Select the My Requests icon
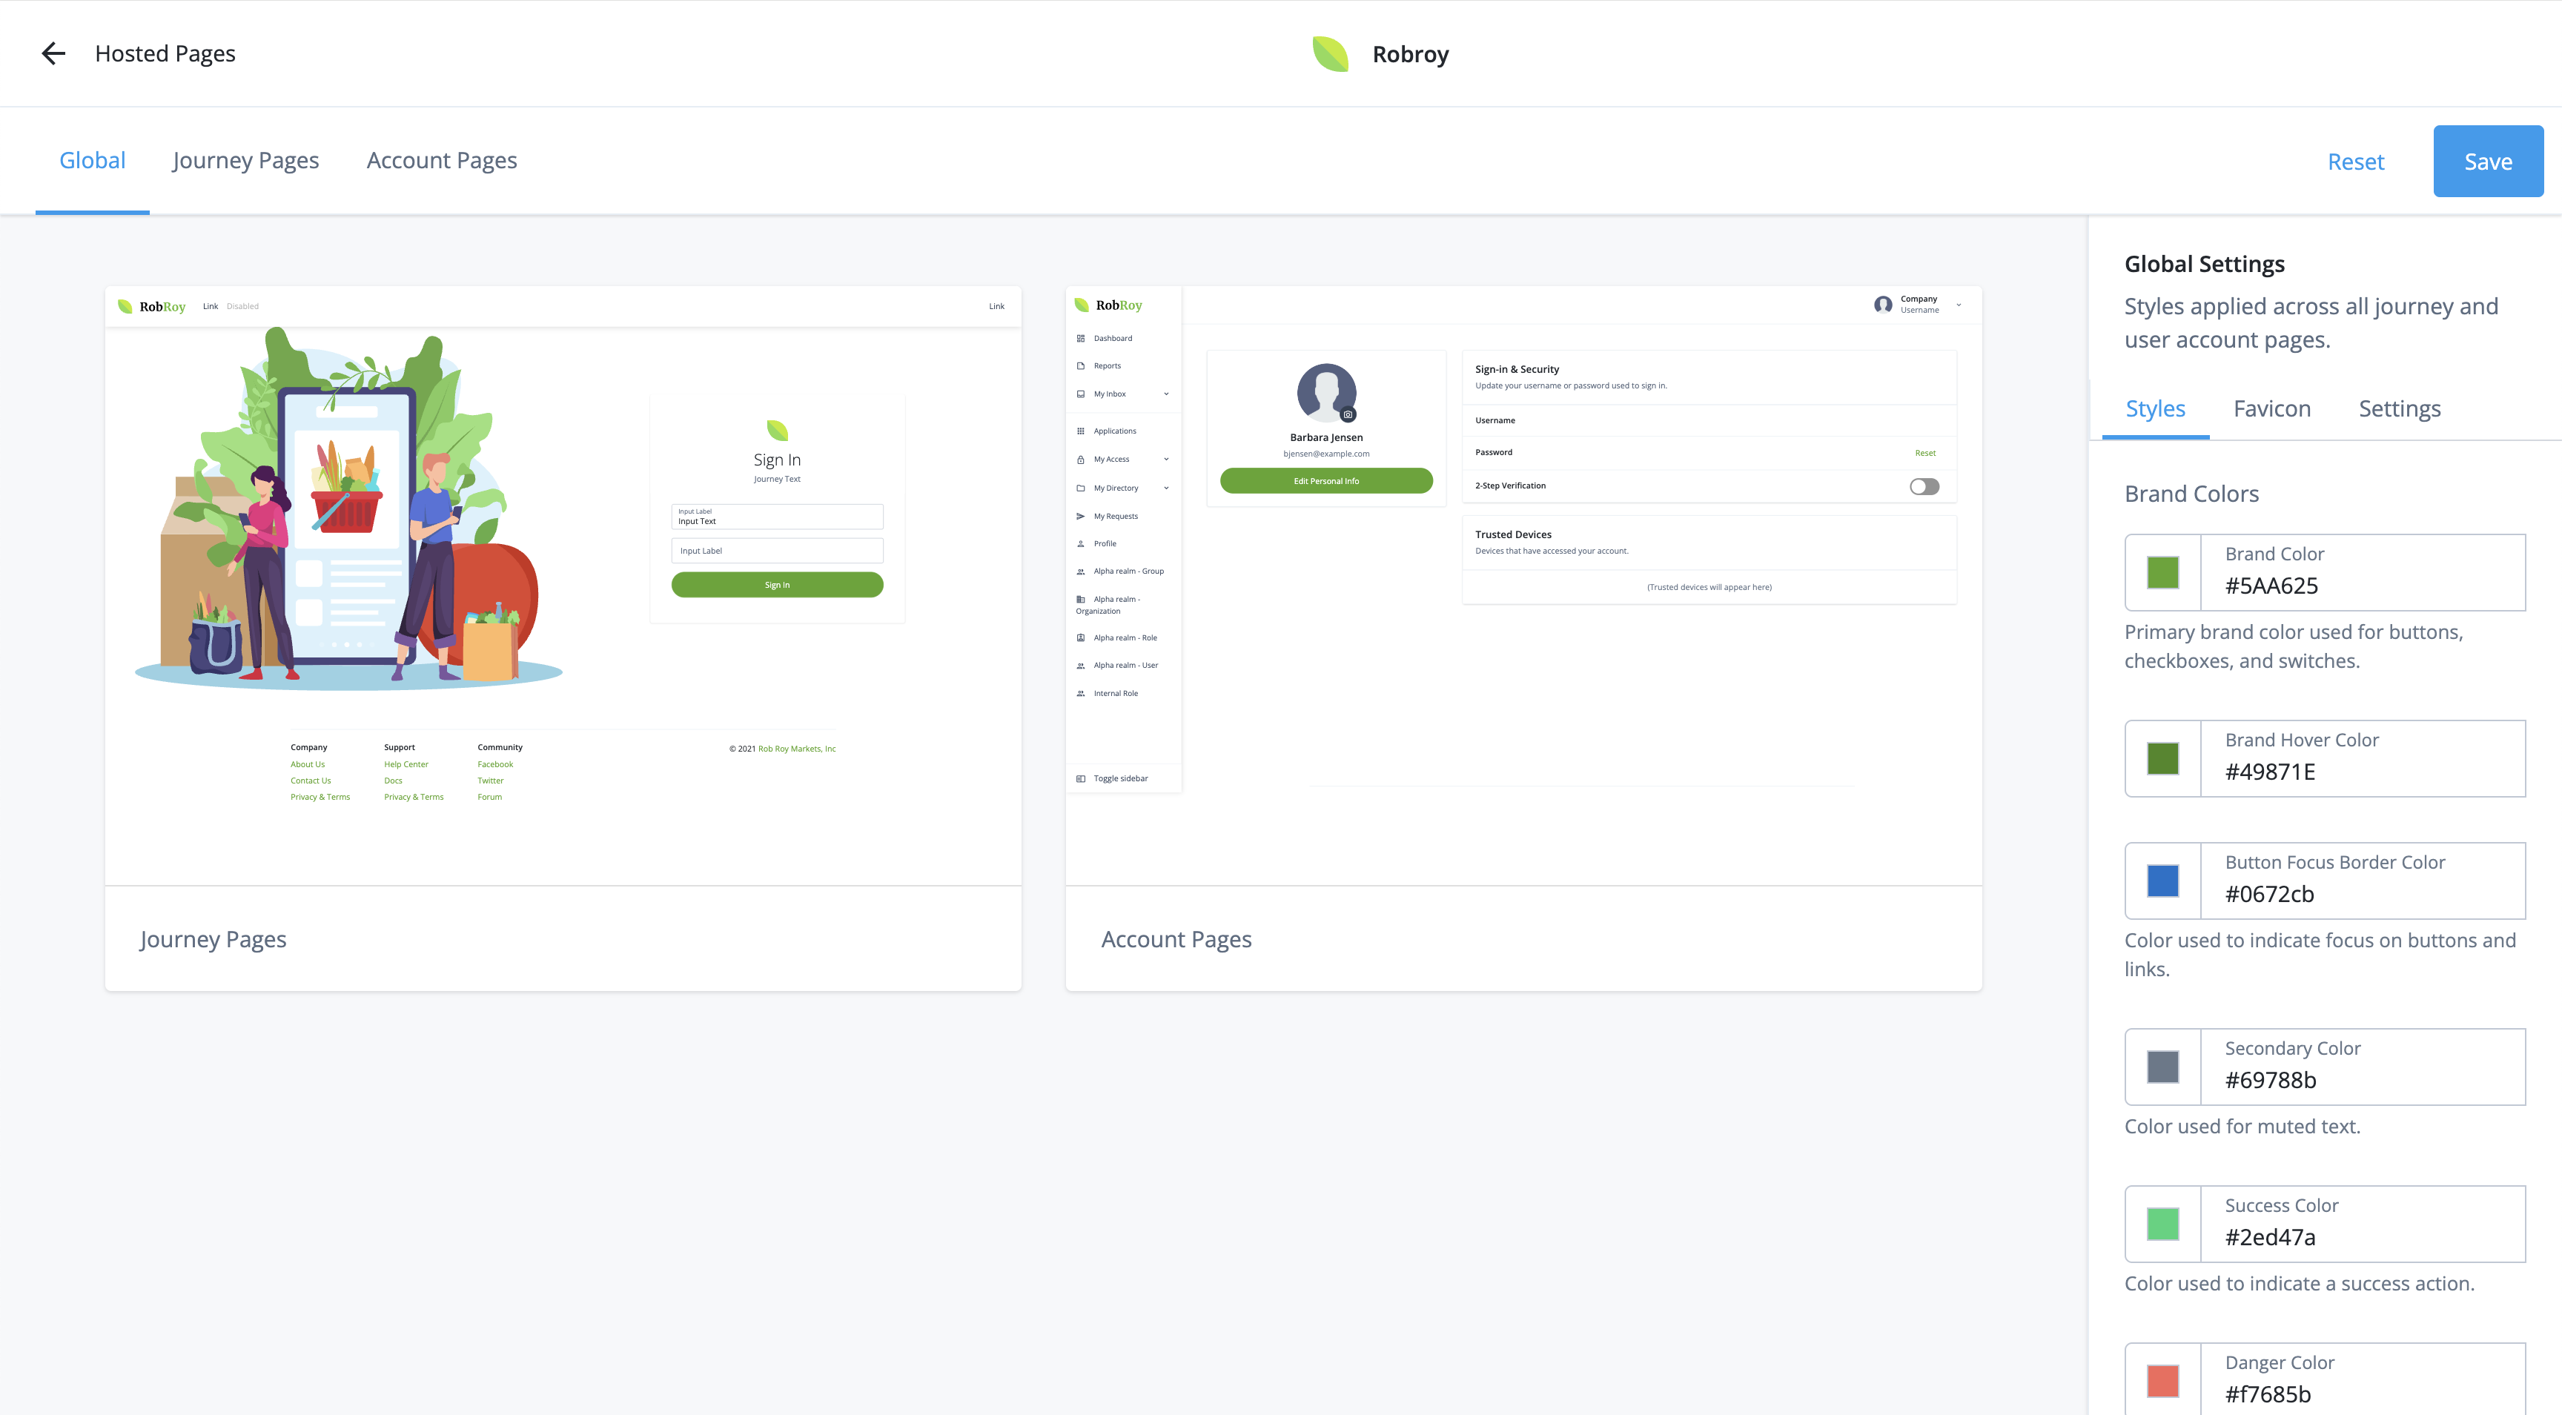 click(1081, 515)
